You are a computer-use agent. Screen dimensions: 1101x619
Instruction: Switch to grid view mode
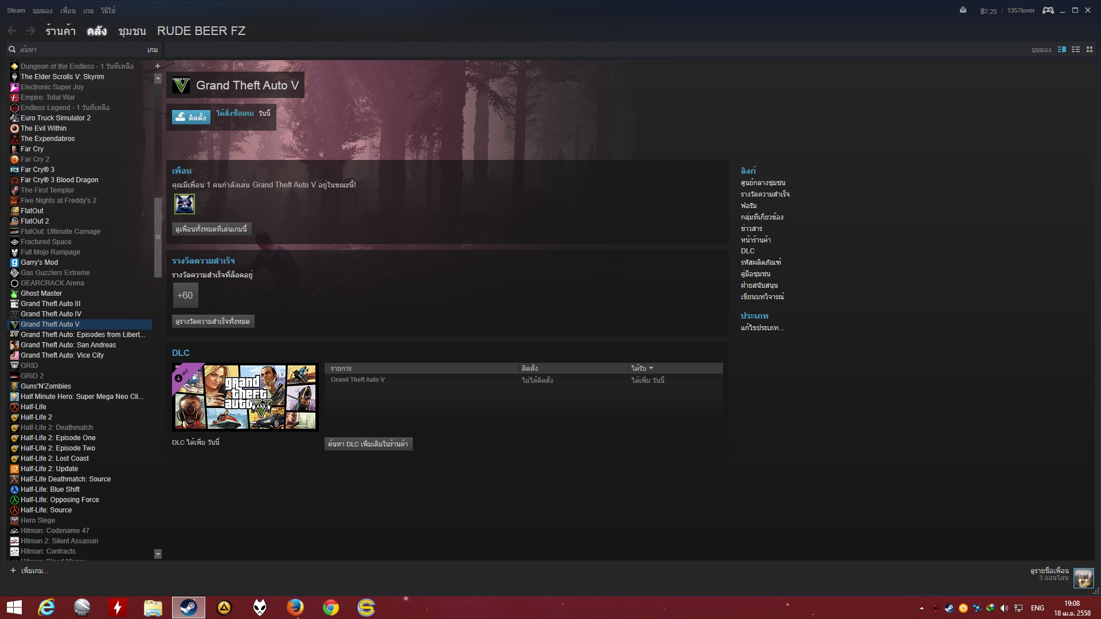(1090, 50)
